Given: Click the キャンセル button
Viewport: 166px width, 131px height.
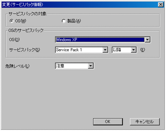Looking at the screenshot, I should click(145, 122).
